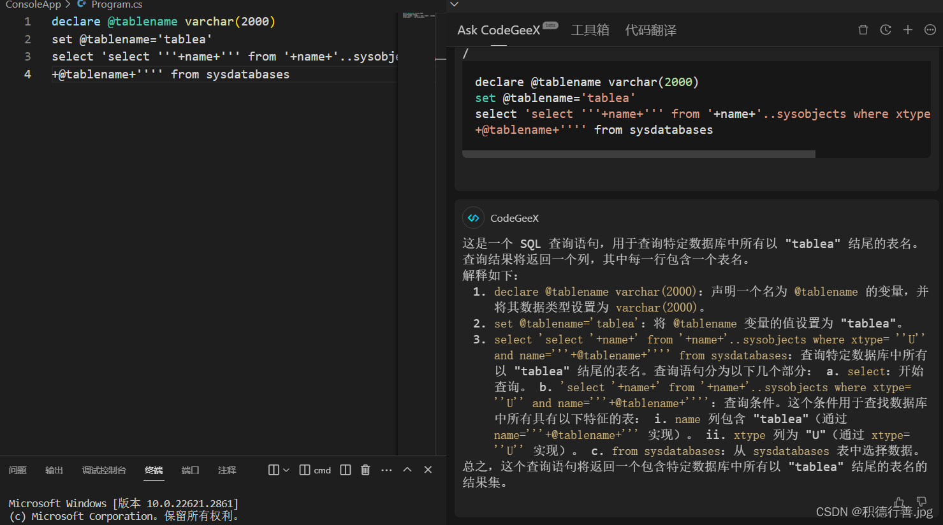Viewport: 943px width, 525px height.
Task: Click the editor minimap preview
Action: tap(419, 15)
